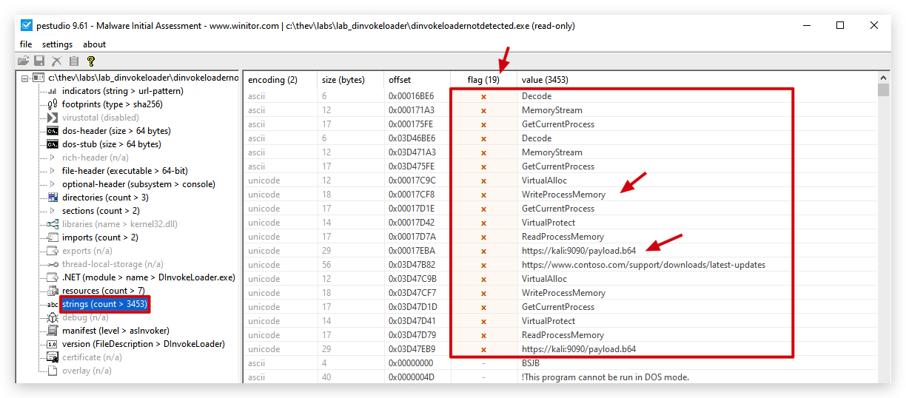Click the thread-local-storage key icon
Screen dimensions: 906x398
click(53, 264)
